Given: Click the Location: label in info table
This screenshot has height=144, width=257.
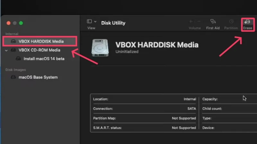Looking at the screenshot, I should pos(101,99).
